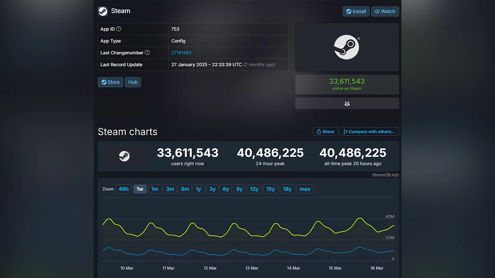Show the max zoom range
Viewport: 495px width, 278px height.
[x=305, y=189]
